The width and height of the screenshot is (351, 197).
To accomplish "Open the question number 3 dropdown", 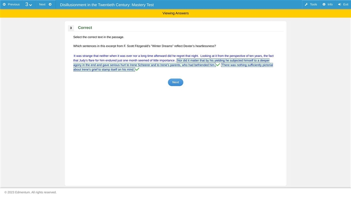I will pyautogui.click(x=29, y=4).
